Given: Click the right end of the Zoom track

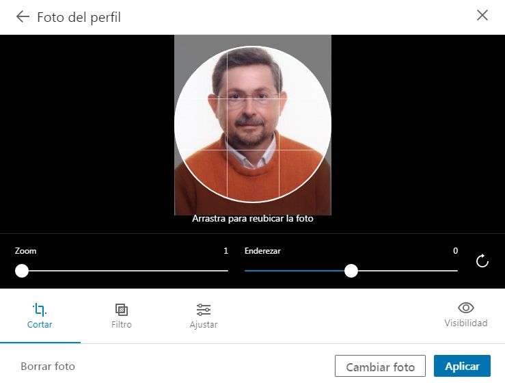Looking at the screenshot, I should coord(226,271).
